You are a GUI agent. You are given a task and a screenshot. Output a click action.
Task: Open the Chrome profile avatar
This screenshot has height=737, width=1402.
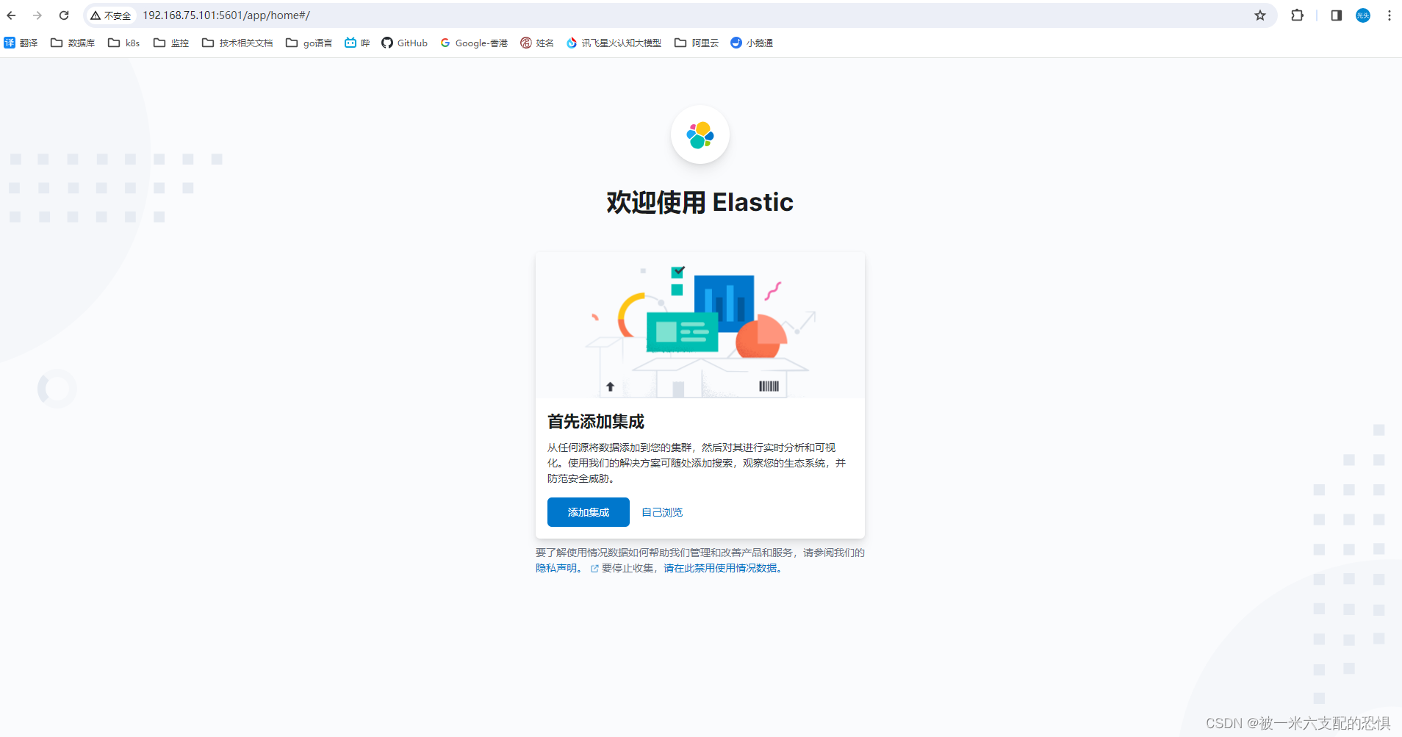click(1363, 15)
